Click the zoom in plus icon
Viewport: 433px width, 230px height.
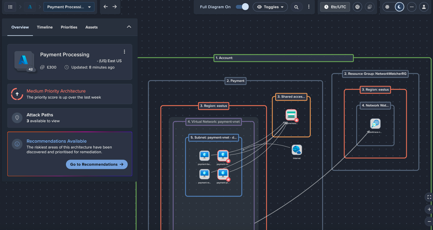(429, 209)
